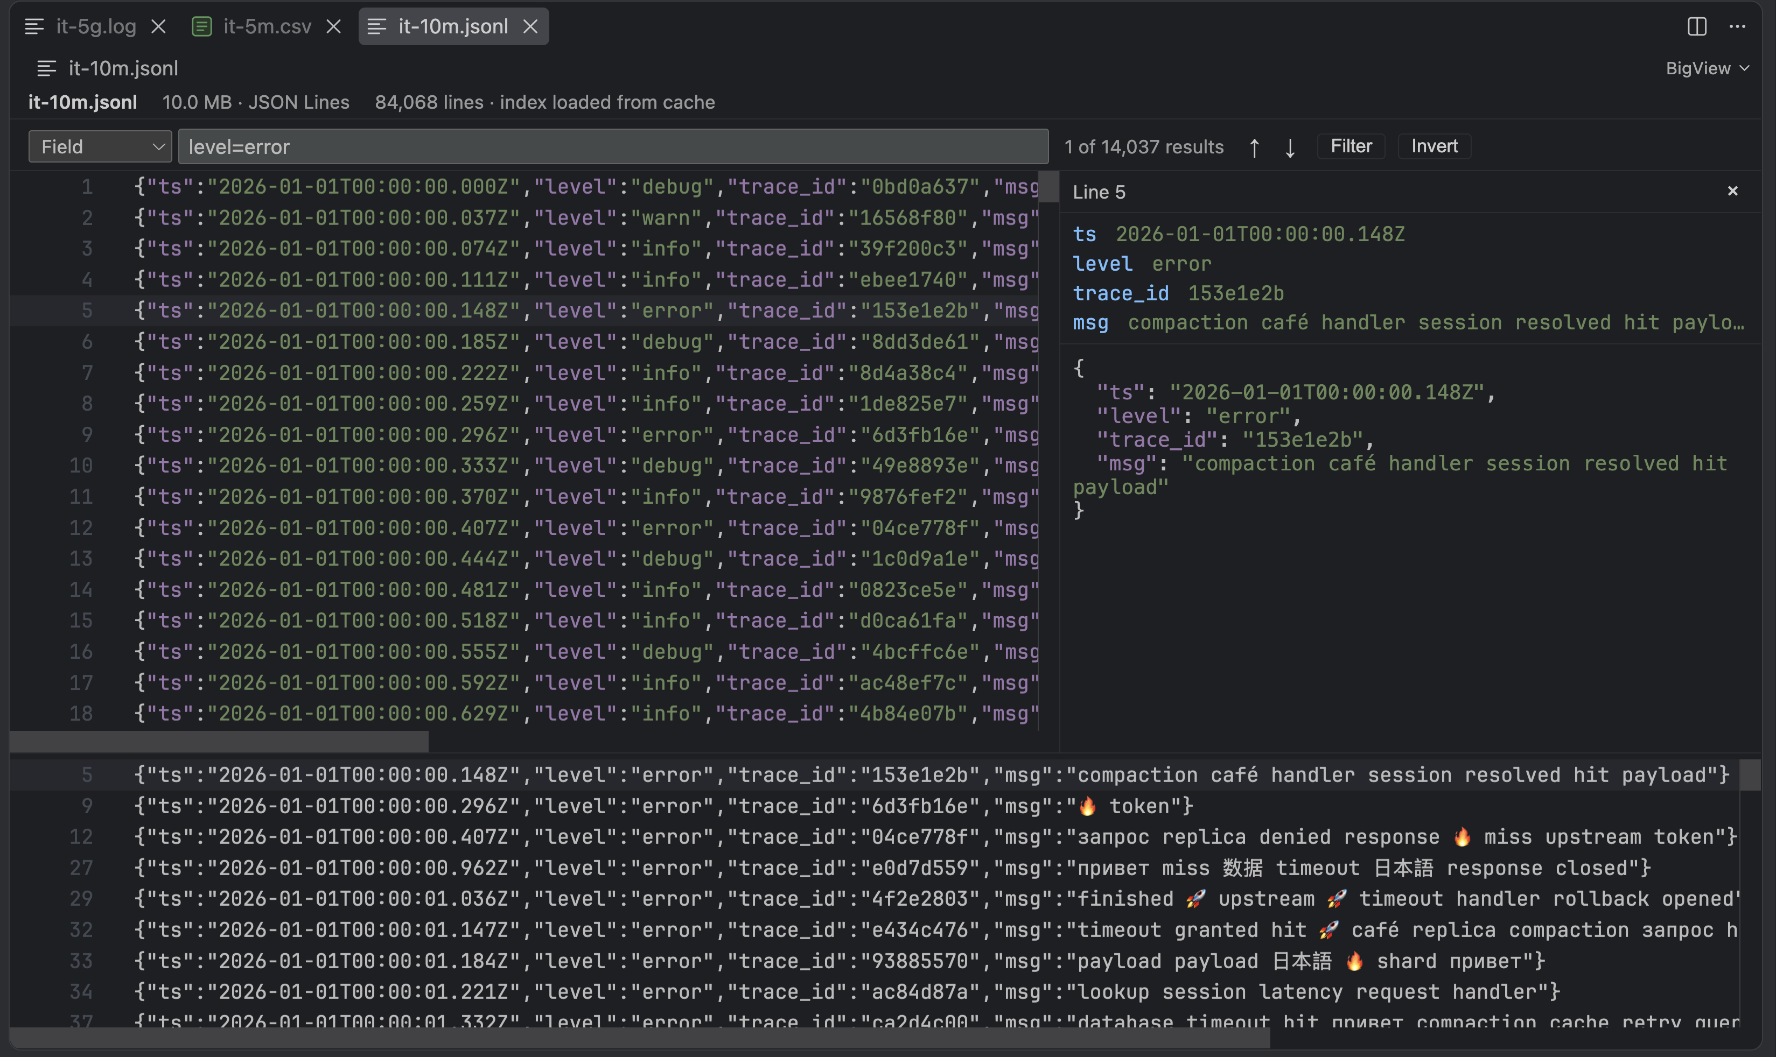Switch to the it-5g.log tab
Viewport: 1776px width, 1057px height.
pyautogui.click(x=96, y=27)
